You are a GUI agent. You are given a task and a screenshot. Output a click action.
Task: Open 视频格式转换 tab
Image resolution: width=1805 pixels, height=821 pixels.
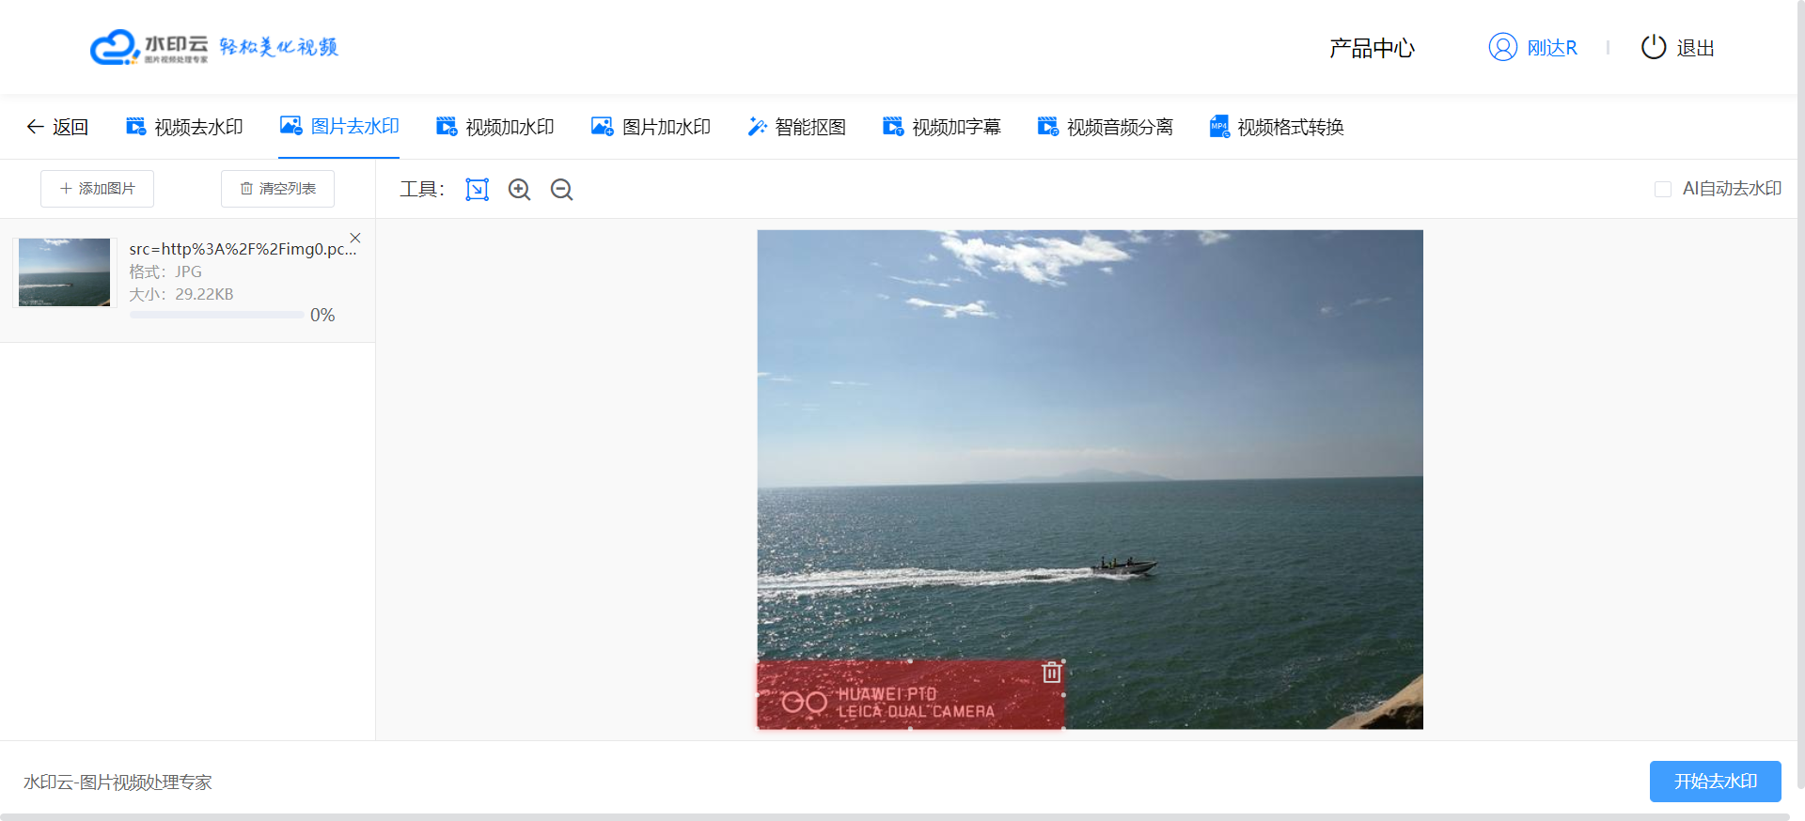[1276, 127]
